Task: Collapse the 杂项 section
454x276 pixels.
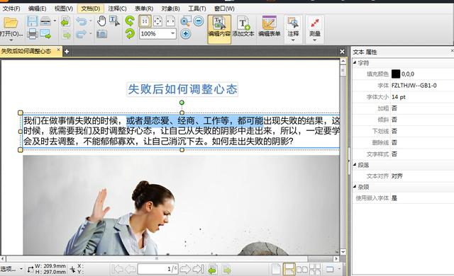Action: pos(355,187)
